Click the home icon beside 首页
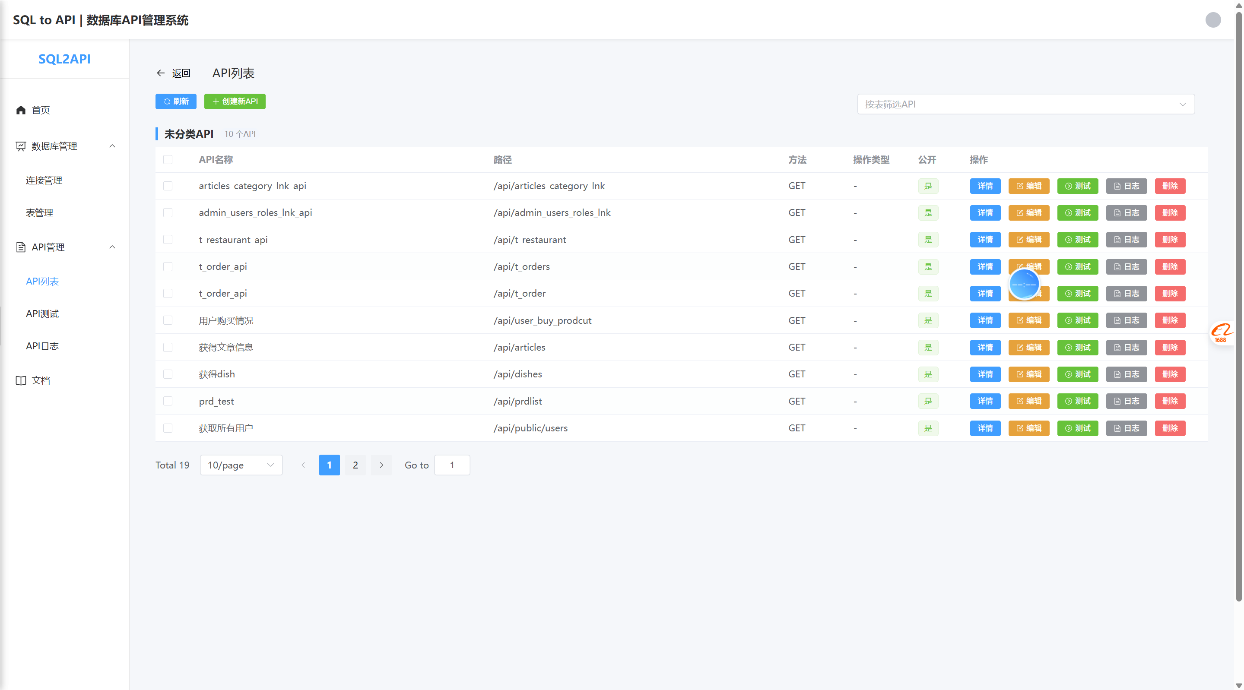The height and width of the screenshot is (690, 1244). (21, 110)
